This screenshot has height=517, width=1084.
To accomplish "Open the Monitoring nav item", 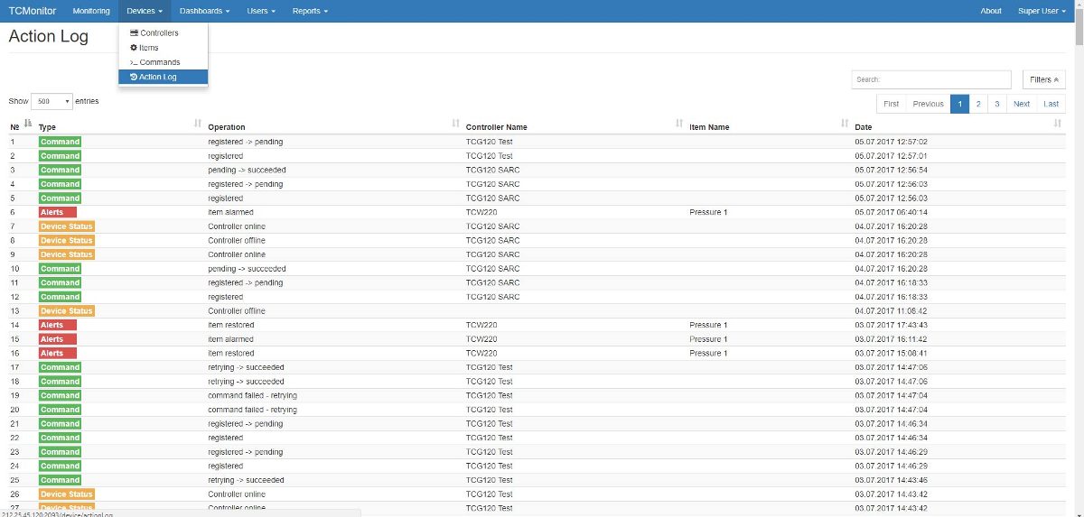I will pyautogui.click(x=91, y=11).
